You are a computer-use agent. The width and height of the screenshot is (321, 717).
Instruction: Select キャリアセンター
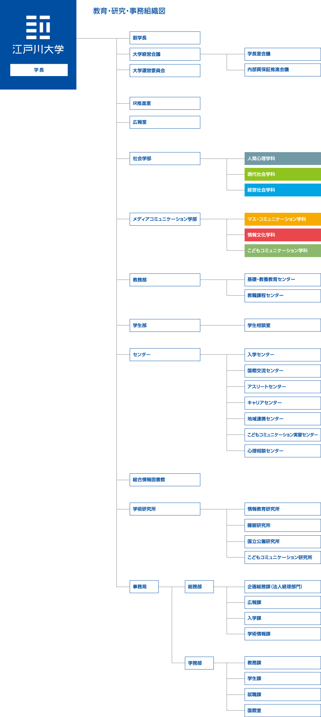click(283, 403)
